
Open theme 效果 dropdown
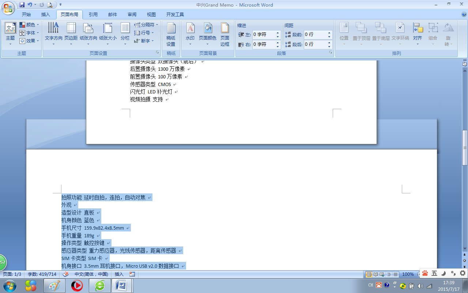pos(29,41)
